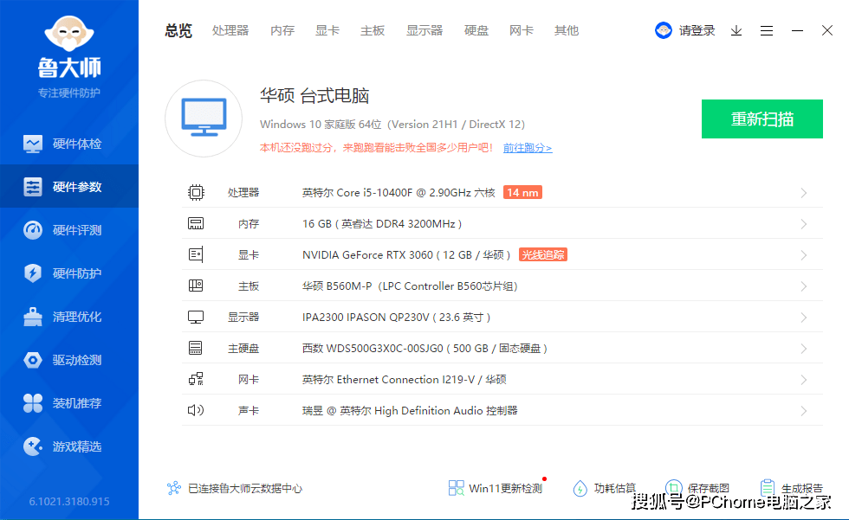The image size is (849, 520).
Task: Switch to the 内存 tab
Action: (x=282, y=30)
